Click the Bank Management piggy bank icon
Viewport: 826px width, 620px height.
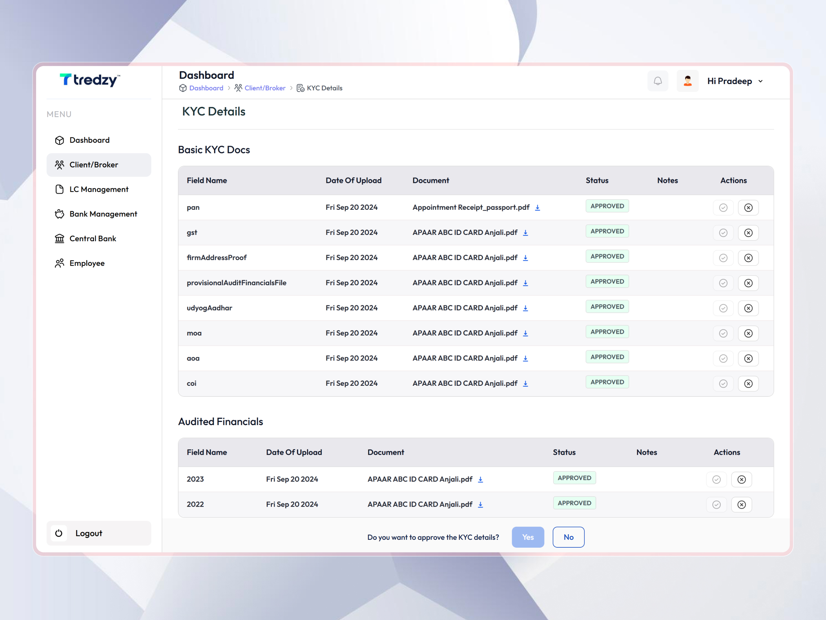click(x=60, y=214)
